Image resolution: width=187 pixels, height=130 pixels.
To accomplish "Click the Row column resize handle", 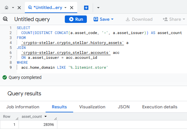I will [x=17, y=119].
